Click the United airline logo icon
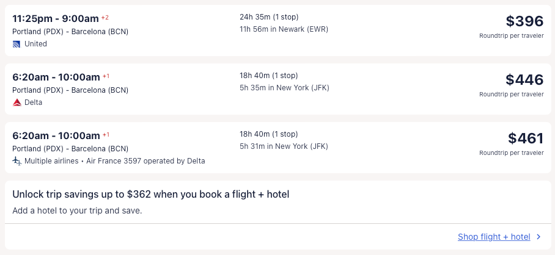Screen dimensions: 555x255 pos(17,44)
